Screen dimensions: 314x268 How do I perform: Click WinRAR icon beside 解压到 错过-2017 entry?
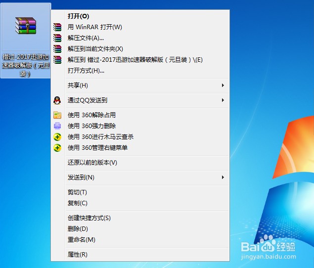click(x=57, y=60)
